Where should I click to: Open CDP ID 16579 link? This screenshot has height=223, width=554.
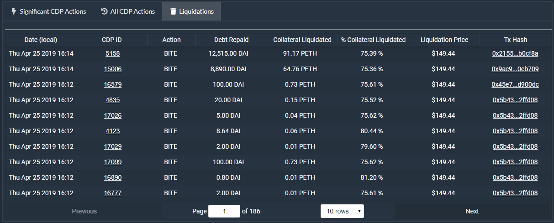pyautogui.click(x=112, y=84)
